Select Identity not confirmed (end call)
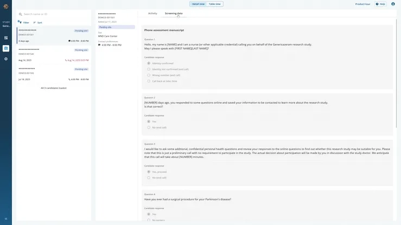The width and height of the screenshot is (401, 225). (149, 69)
